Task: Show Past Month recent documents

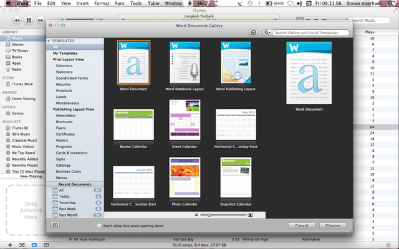Action: (75, 215)
